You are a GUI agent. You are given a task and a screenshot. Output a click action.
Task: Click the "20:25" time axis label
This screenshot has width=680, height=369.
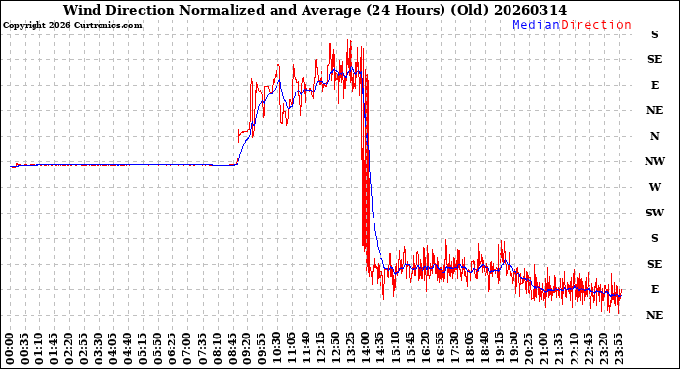pyautogui.click(x=528, y=349)
